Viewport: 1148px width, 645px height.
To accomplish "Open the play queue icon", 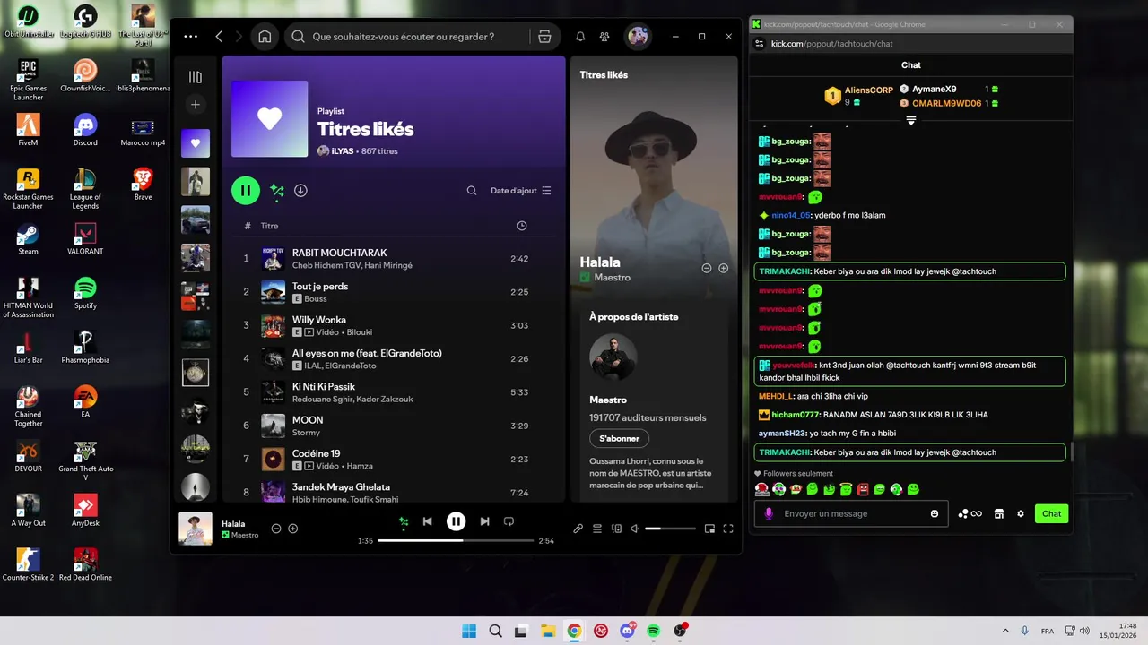I will (597, 529).
